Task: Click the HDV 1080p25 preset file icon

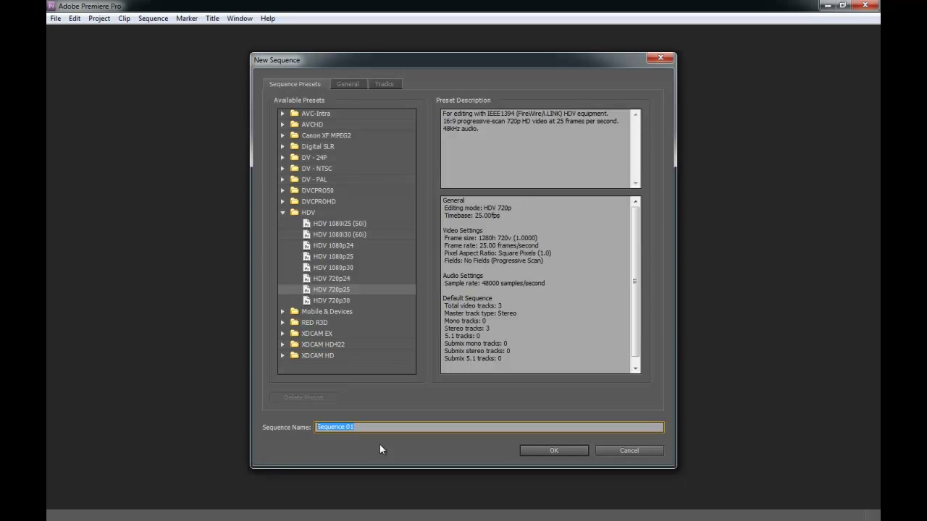Action: click(x=306, y=256)
